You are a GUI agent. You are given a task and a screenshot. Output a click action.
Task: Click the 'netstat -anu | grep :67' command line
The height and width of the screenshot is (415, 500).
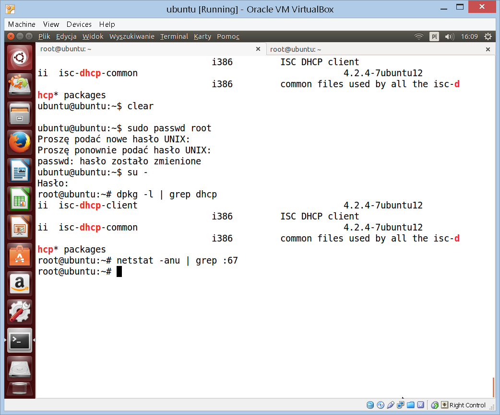138,261
